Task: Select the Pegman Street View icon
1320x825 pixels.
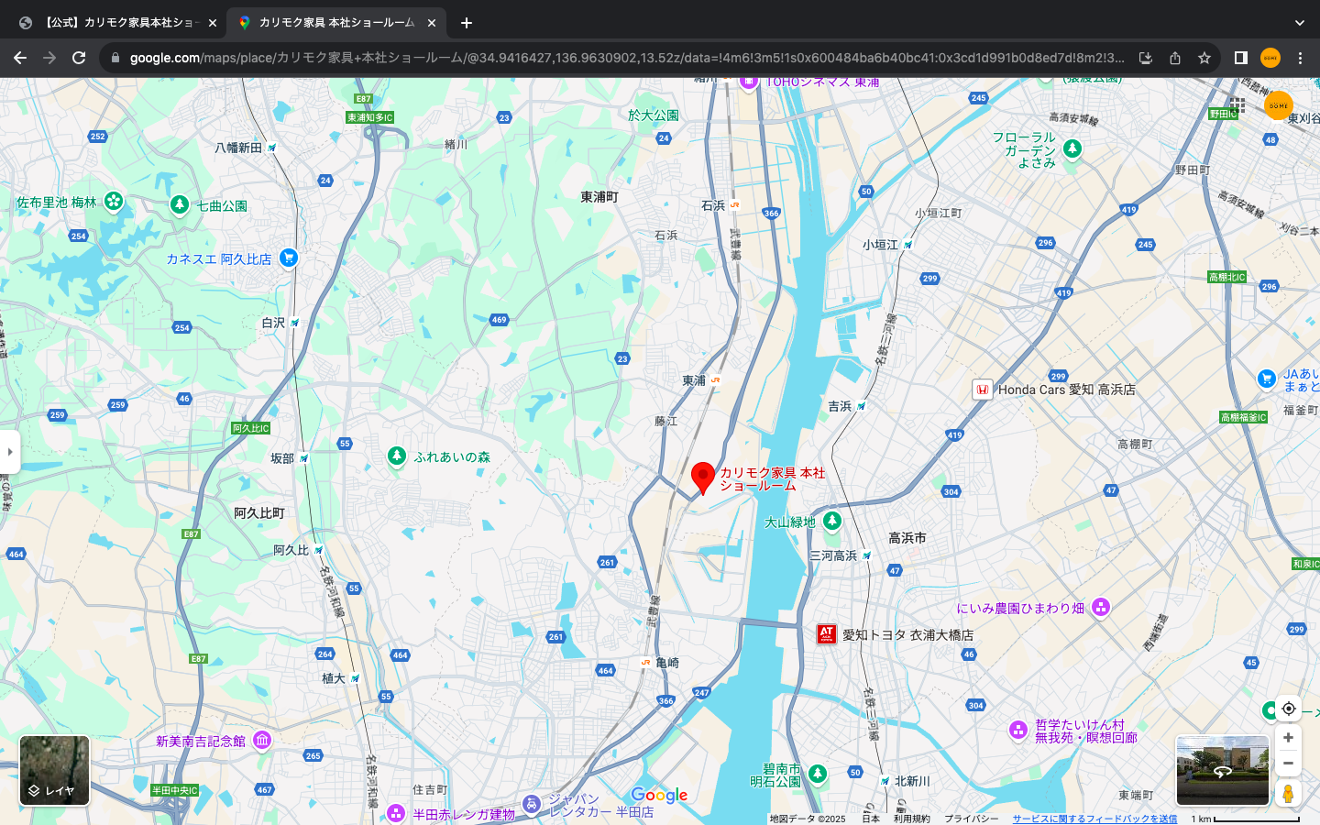Action: [1288, 794]
